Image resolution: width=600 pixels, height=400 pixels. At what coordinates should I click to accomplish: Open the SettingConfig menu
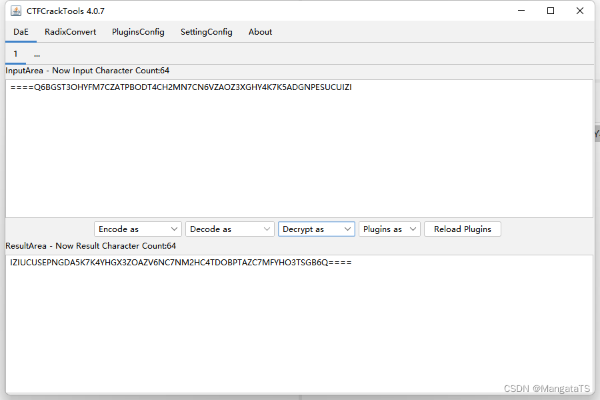coord(206,31)
